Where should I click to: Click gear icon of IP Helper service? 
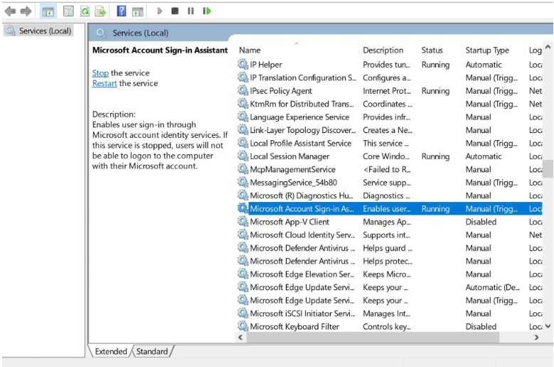pos(243,64)
